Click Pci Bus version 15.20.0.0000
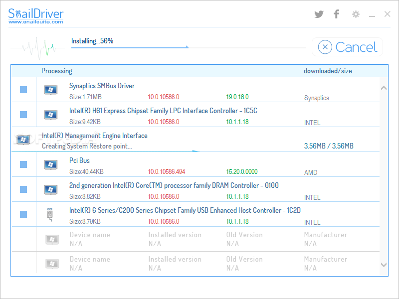 (x=242, y=172)
